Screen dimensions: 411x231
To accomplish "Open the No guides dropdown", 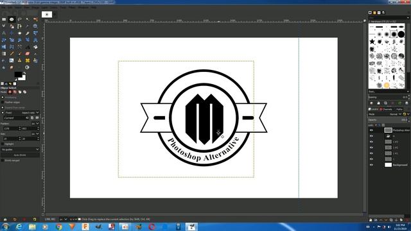I will point(20,150).
